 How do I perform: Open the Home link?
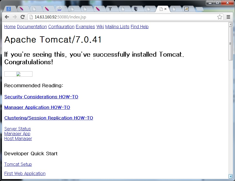tap(10, 27)
